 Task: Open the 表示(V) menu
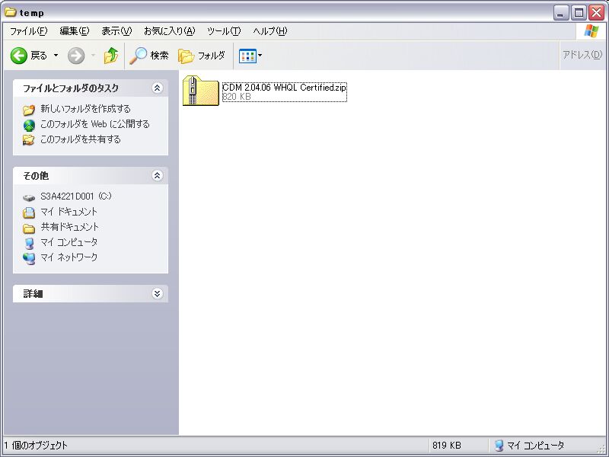tap(116, 31)
